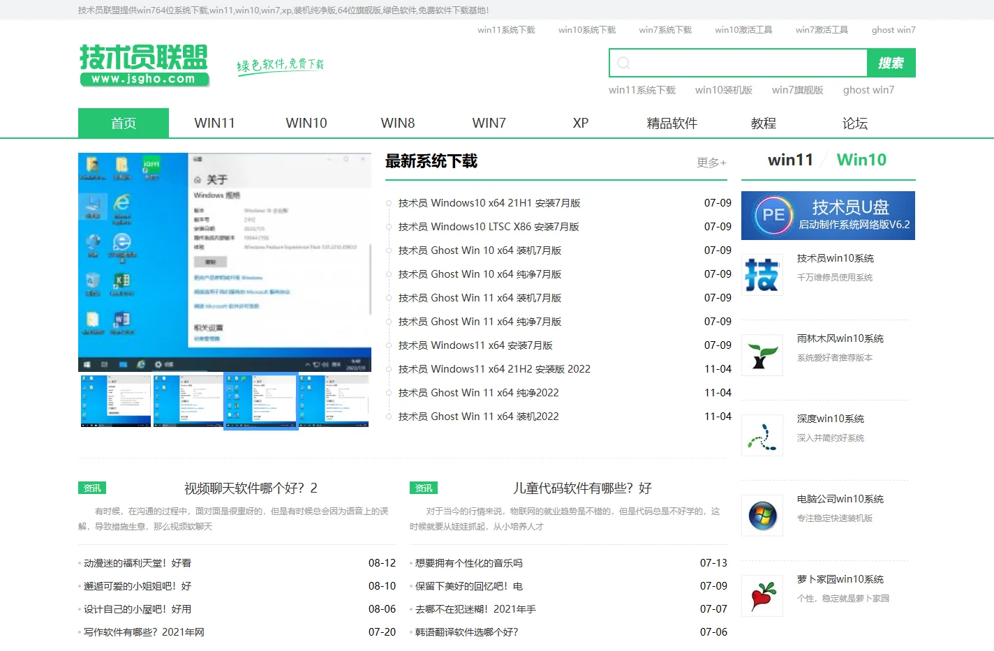The image size is (994, 651).
Task: Open article 视频聊天软件哪个好？2
Action: click(251, 488)
